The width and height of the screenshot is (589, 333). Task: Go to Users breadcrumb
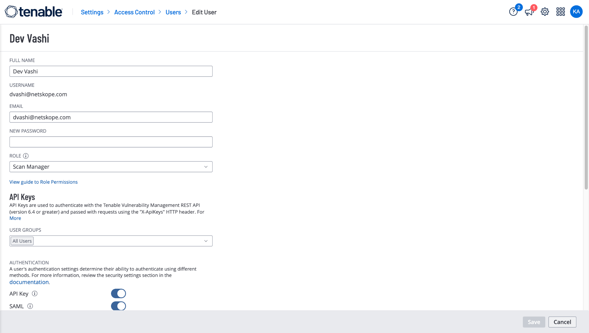point(173,12)
